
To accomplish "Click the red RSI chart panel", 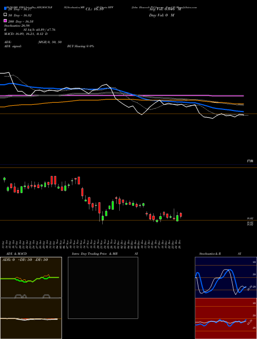I will click(x=226, y=318).
